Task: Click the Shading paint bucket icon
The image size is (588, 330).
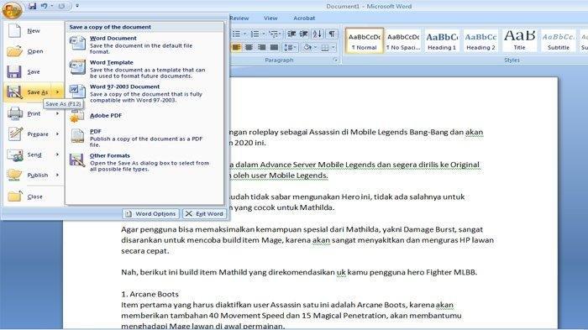Action: point(307,48)
